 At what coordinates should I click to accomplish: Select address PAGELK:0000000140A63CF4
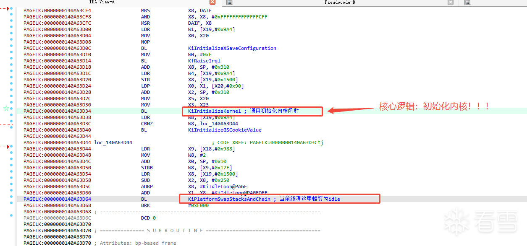click(x=57, y=10)
